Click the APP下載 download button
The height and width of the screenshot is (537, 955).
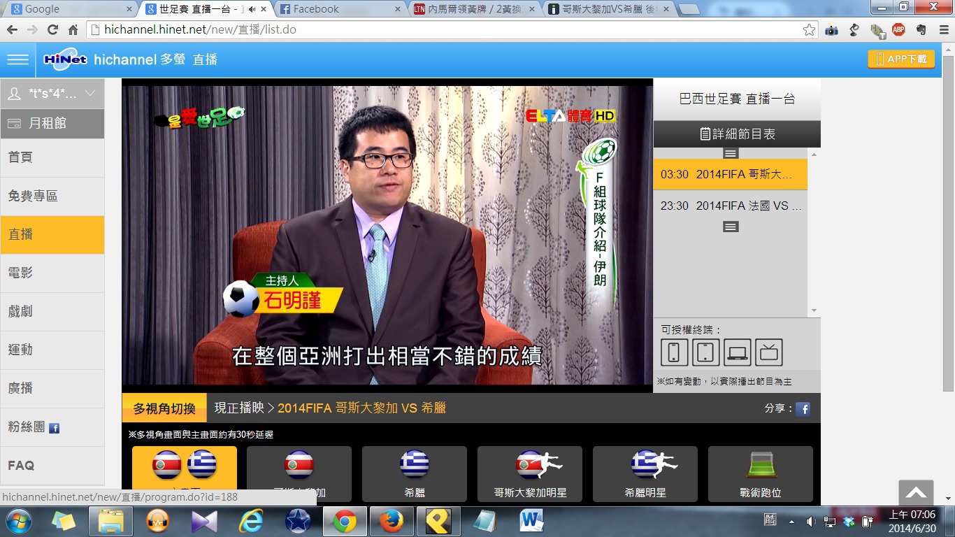(x=901, y=59)
